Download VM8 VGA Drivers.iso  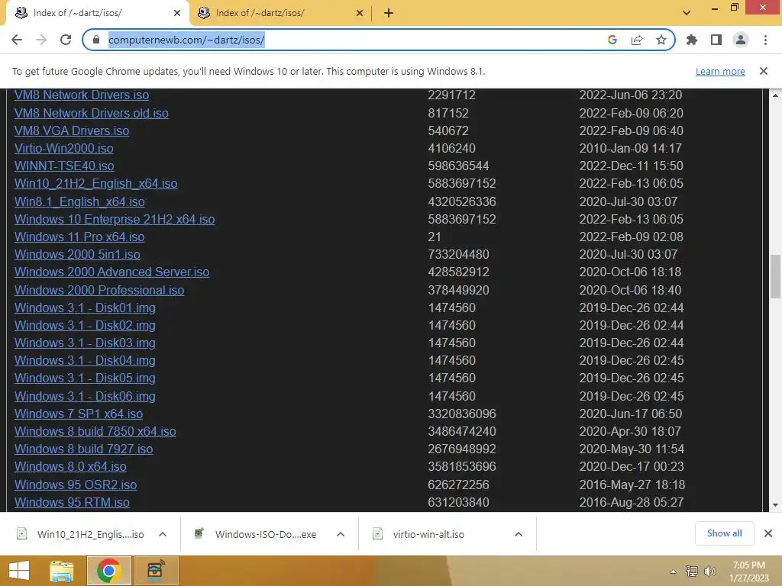coord(72,130)
